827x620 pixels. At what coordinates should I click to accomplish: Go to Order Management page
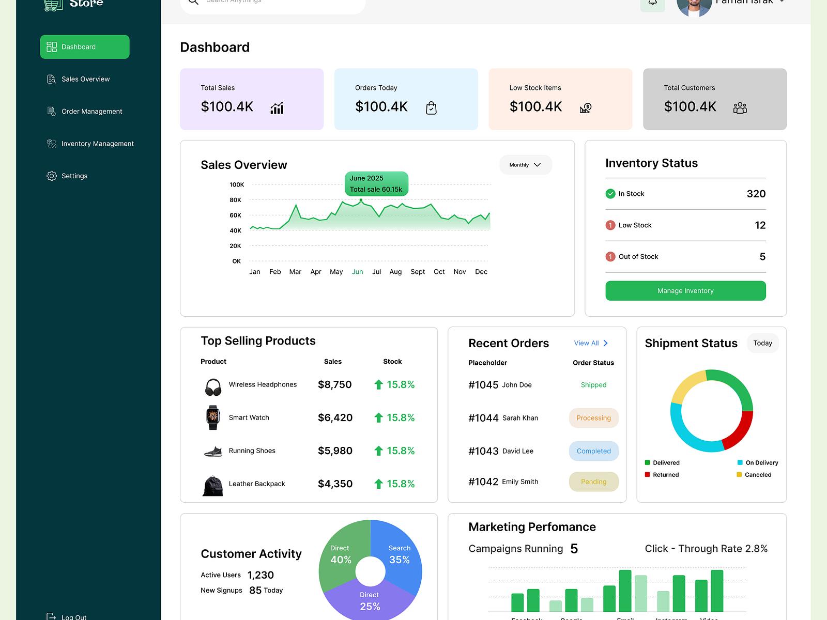click(x=85, y=111)
